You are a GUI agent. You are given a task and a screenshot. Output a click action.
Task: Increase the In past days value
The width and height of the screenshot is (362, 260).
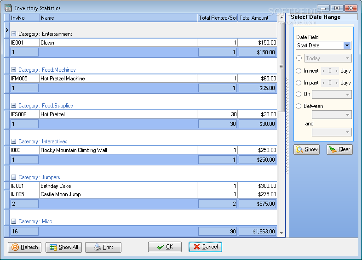click(337, 83)
